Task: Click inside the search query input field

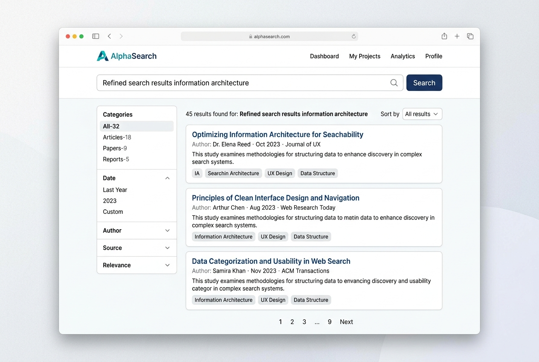Action: pyautogui.click(x=243, y=83)
